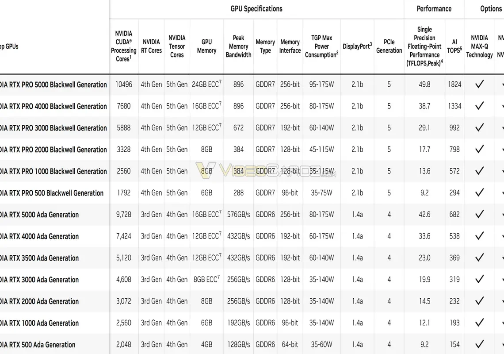Click the 24GB ECC memory cell
The height and width of the screenshot is (354, 504).
(206, 84)
